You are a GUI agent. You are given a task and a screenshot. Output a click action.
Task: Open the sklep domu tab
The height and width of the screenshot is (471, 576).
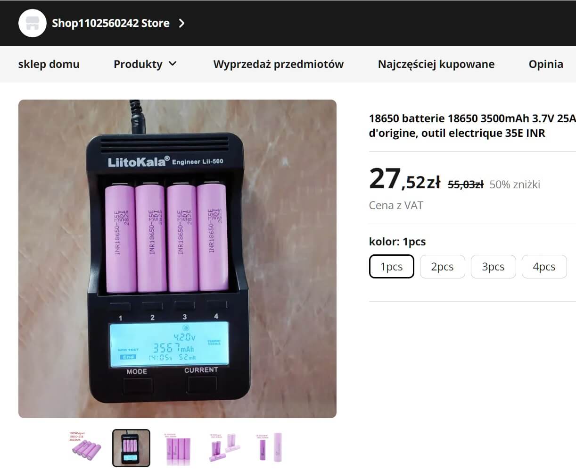[x=49, y=64]
